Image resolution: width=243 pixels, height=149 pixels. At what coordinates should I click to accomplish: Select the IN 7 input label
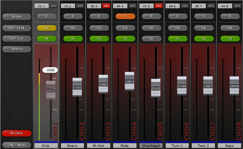[x=199, y=6]
